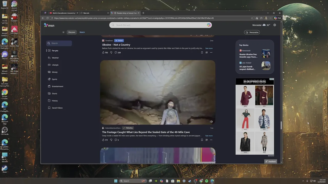Show hidden system tray icons
The height and width of the screenshot is (184, 328).
coord(303,181)
